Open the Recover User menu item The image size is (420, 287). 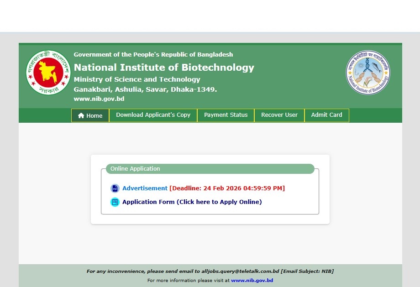click(x=279, y=115)
